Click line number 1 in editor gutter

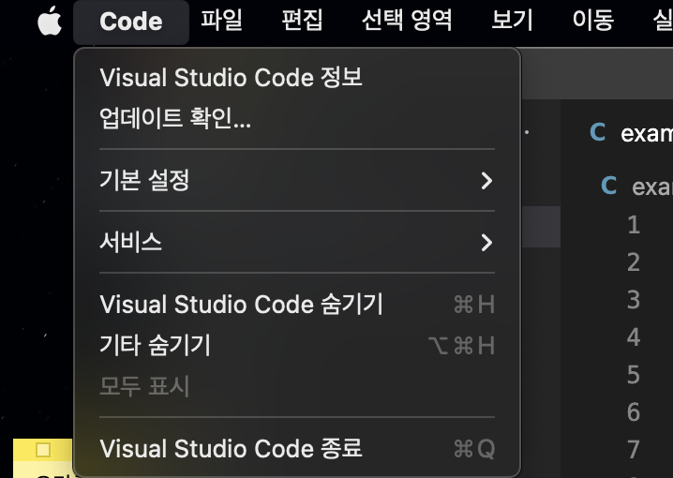click(634, 225)
